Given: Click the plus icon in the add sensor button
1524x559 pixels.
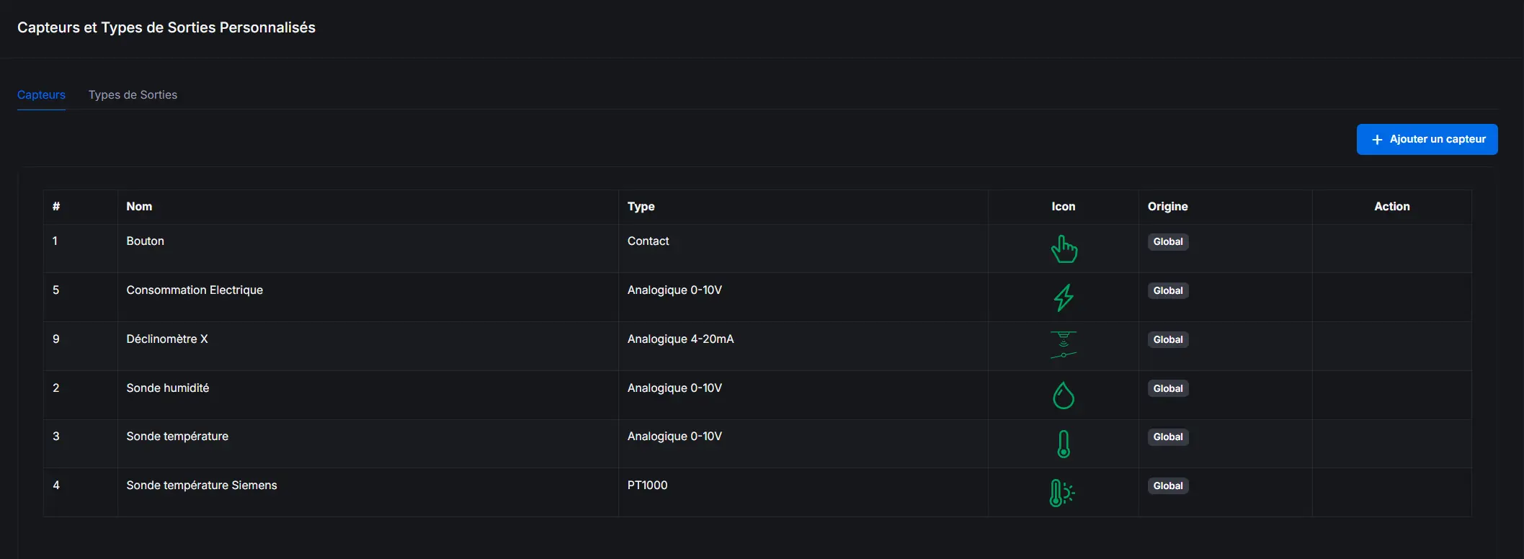Looking at the screenshot, I should pos(1377,140).
